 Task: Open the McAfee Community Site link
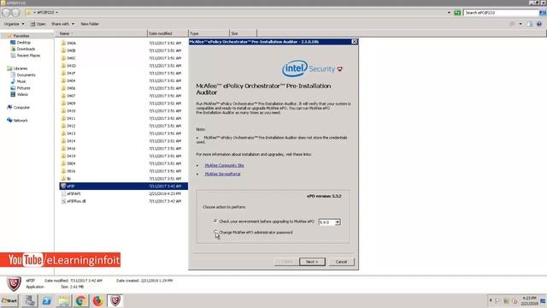(x=224, y=165)
